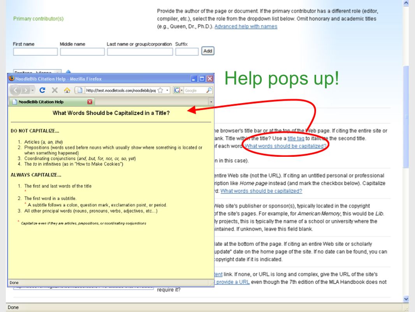
Task: Open the navigation history dropdown arrow
Action: (32, 90)
